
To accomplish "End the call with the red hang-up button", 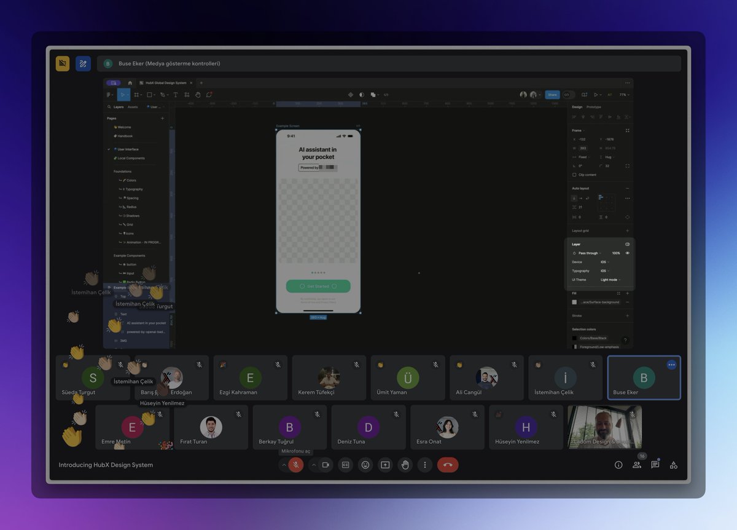I will coord(448,465).
